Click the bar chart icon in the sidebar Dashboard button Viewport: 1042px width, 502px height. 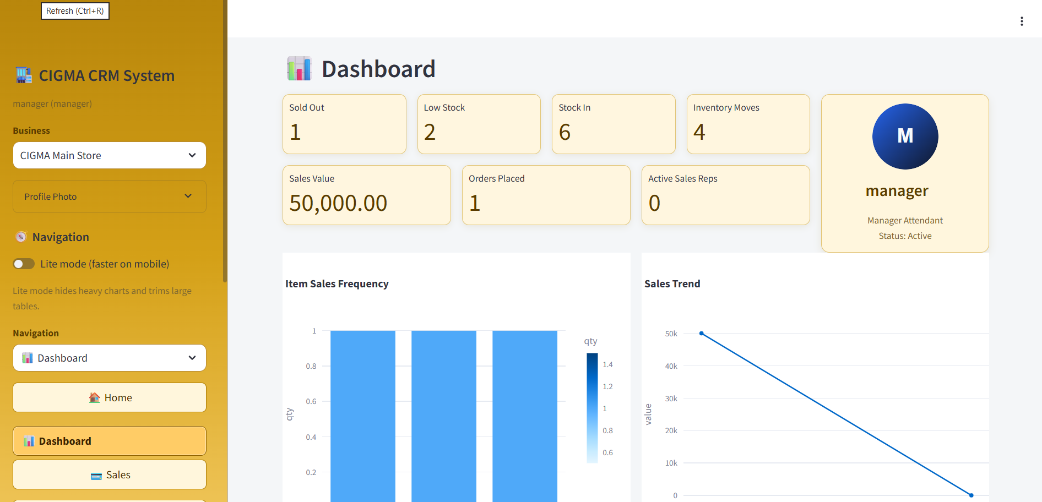pos(28,441)
